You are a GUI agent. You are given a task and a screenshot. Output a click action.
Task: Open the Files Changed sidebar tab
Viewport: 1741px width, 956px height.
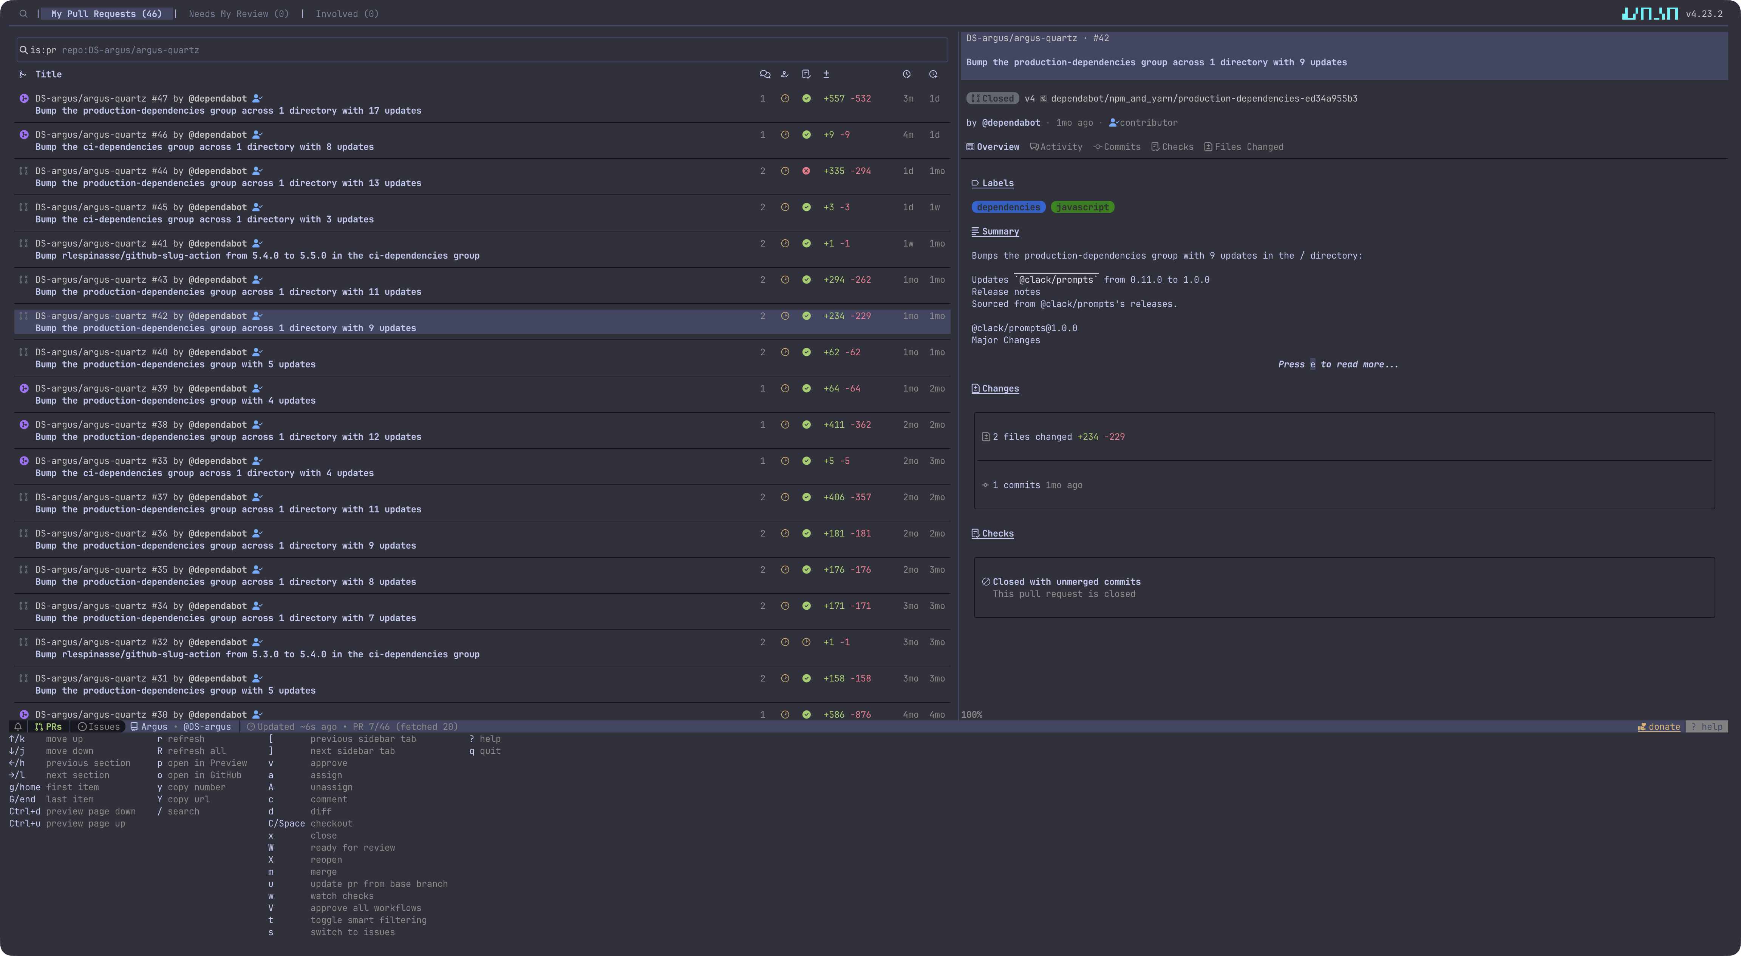1243,146
